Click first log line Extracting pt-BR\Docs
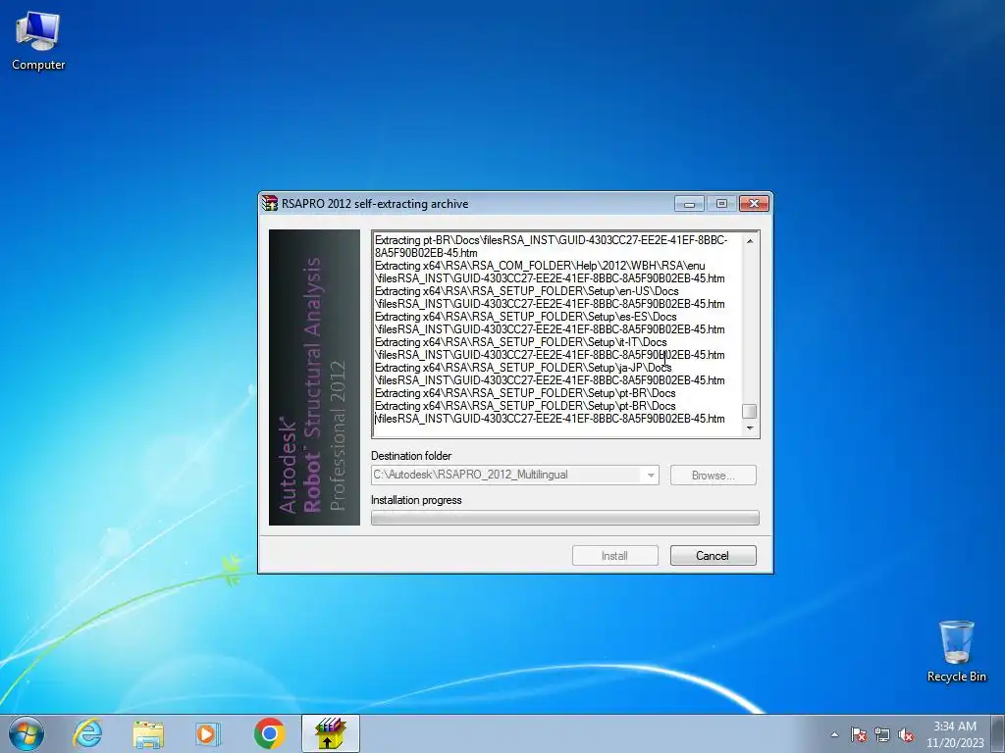 click(552, 241)
